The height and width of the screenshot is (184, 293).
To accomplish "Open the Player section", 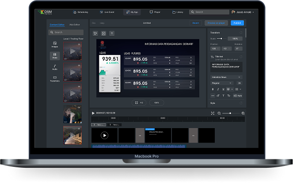I will 155,12.
